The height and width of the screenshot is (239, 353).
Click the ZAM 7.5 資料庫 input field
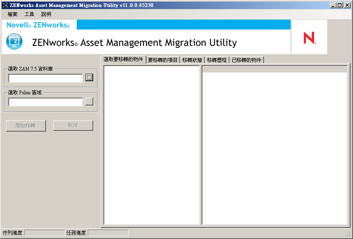[x=46, y=78]
